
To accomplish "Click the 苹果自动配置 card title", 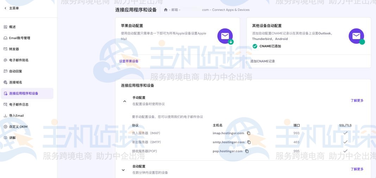I will coord(132,26).
